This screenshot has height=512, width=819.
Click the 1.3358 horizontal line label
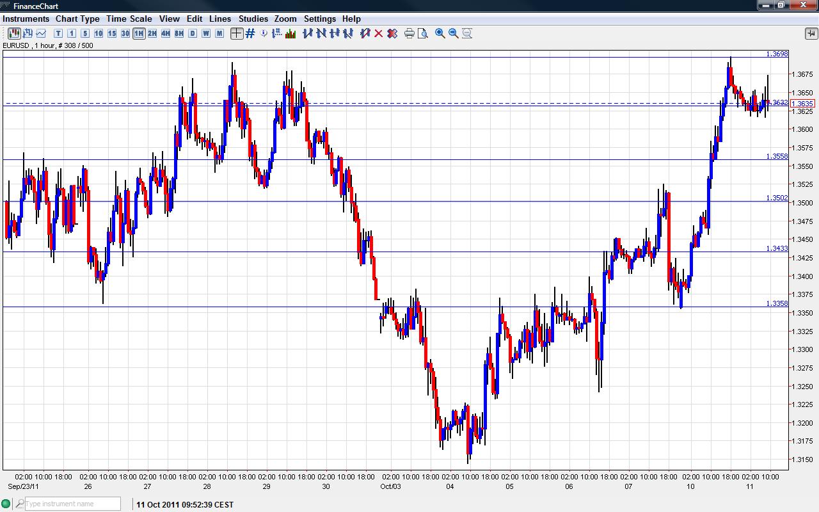[777, 303]
